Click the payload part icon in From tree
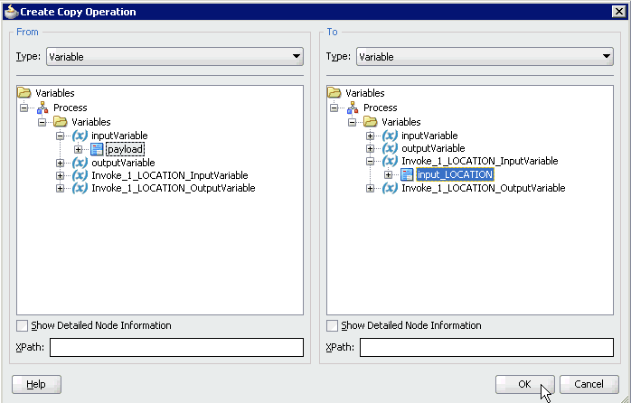 tap(97, 149)
